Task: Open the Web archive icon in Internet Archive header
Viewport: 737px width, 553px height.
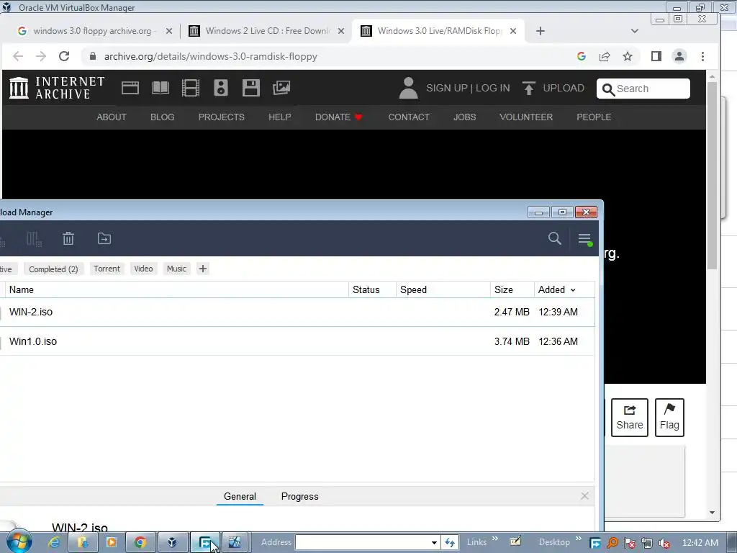Action: click(130, 88)
